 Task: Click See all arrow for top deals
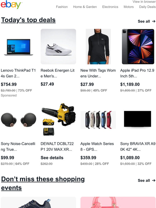point(146,21)
